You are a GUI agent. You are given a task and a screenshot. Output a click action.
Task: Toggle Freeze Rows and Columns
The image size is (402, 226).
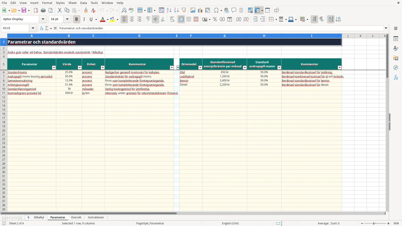point(257,10)
